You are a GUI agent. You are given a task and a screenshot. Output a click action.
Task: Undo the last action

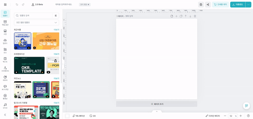(x=17, y=4)
